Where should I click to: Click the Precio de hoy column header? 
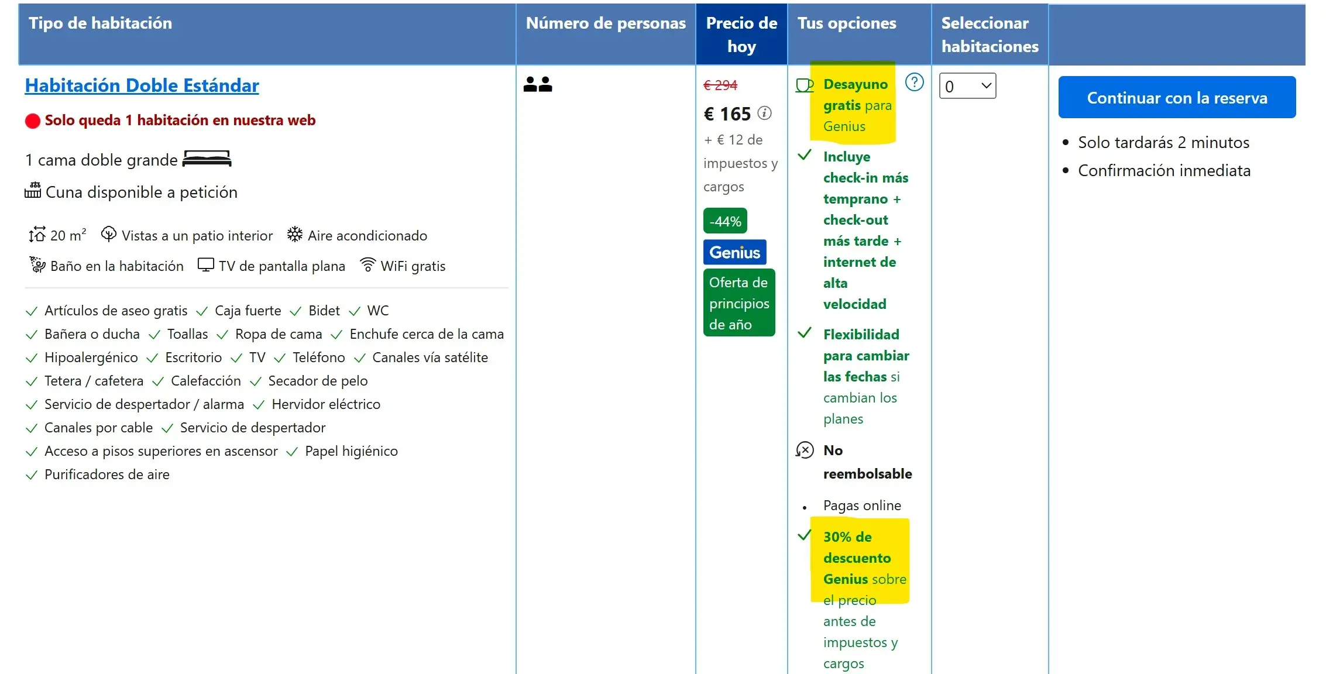point(741,35)
